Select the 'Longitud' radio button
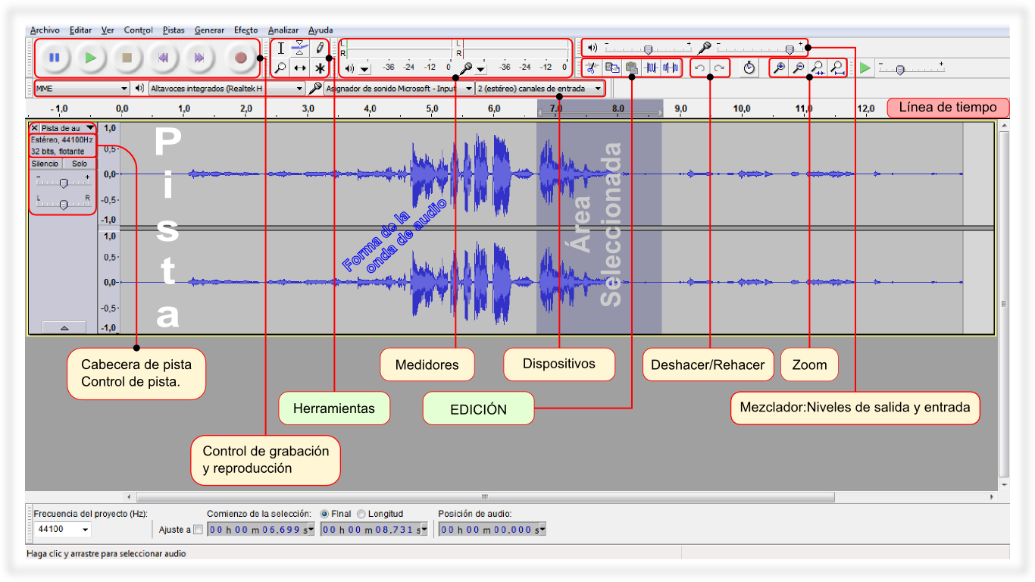 click(x=361, y=514)
